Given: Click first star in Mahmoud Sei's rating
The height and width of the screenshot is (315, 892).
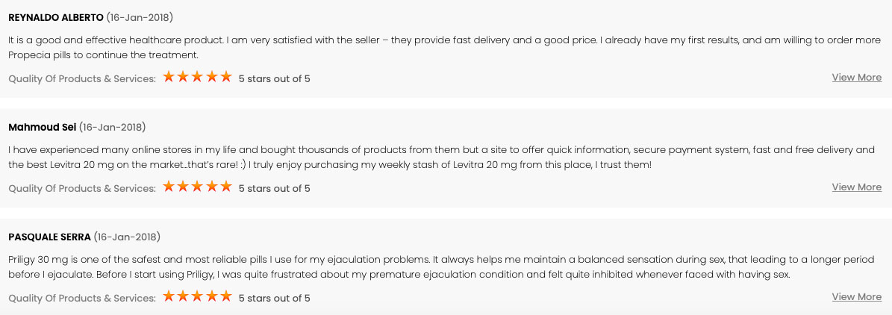Looking at the screenshot, I should point(169,187).
